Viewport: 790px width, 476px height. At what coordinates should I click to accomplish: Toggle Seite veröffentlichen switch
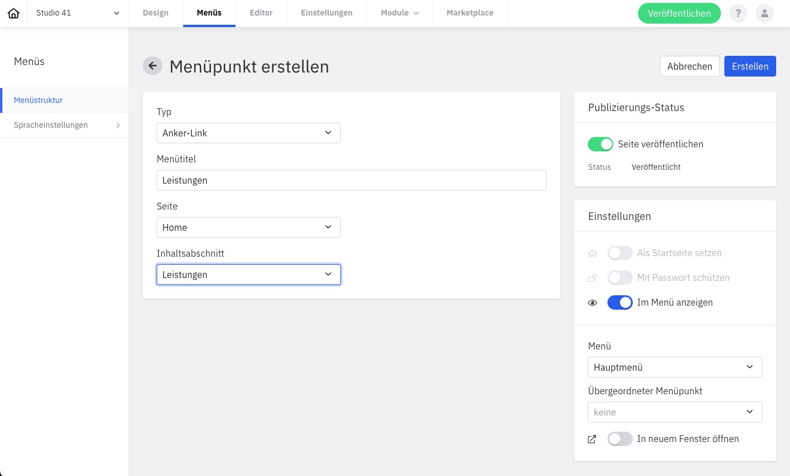point(601,144)
